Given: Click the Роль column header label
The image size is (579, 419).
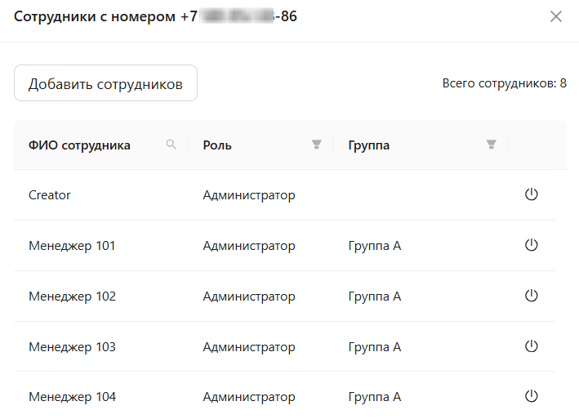Looking at the screenshot, I should [x=217, y=145].
